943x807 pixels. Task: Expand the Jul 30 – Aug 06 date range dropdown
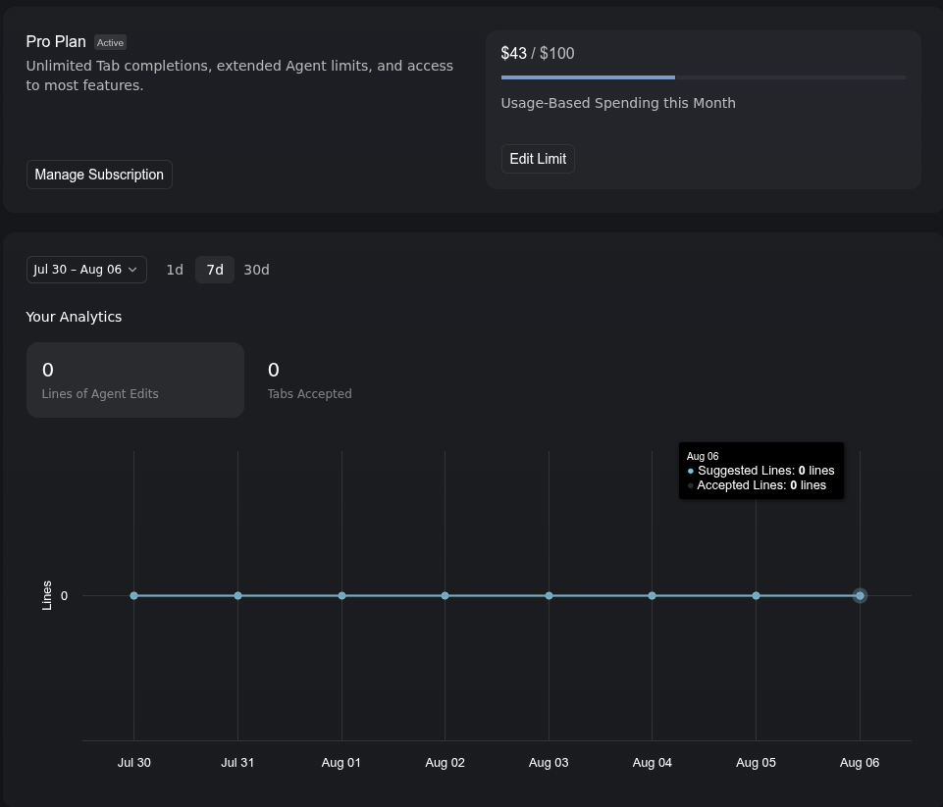pyautogui.click(x=86, y=270)
